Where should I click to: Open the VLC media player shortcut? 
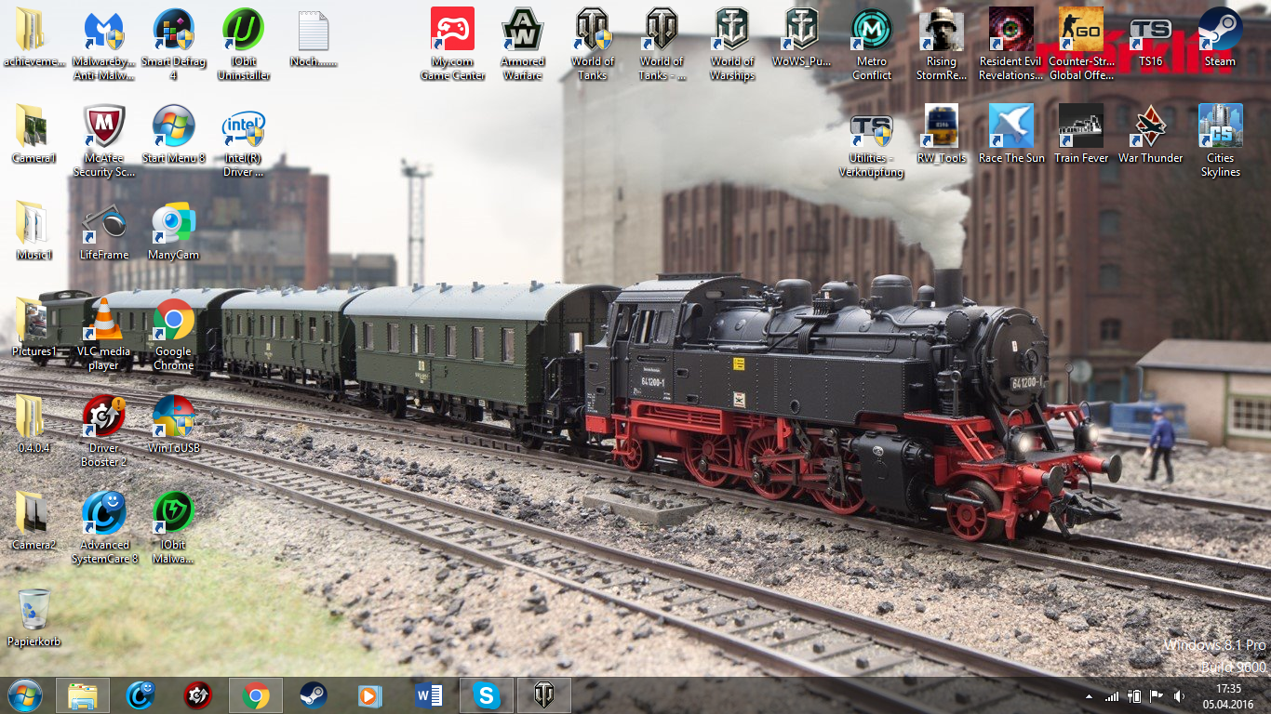[x=103, y=322]
